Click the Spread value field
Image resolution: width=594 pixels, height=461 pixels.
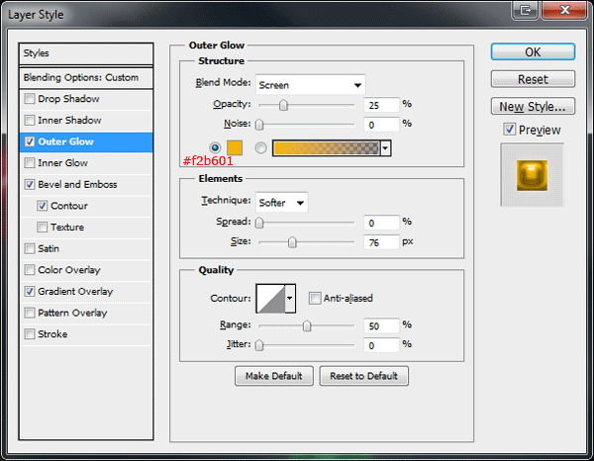[x=381, y=223]
